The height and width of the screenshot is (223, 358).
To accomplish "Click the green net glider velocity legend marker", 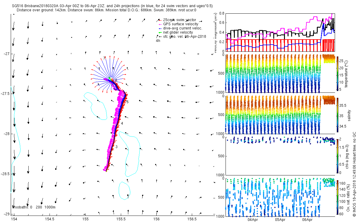I will coord(160,32).
